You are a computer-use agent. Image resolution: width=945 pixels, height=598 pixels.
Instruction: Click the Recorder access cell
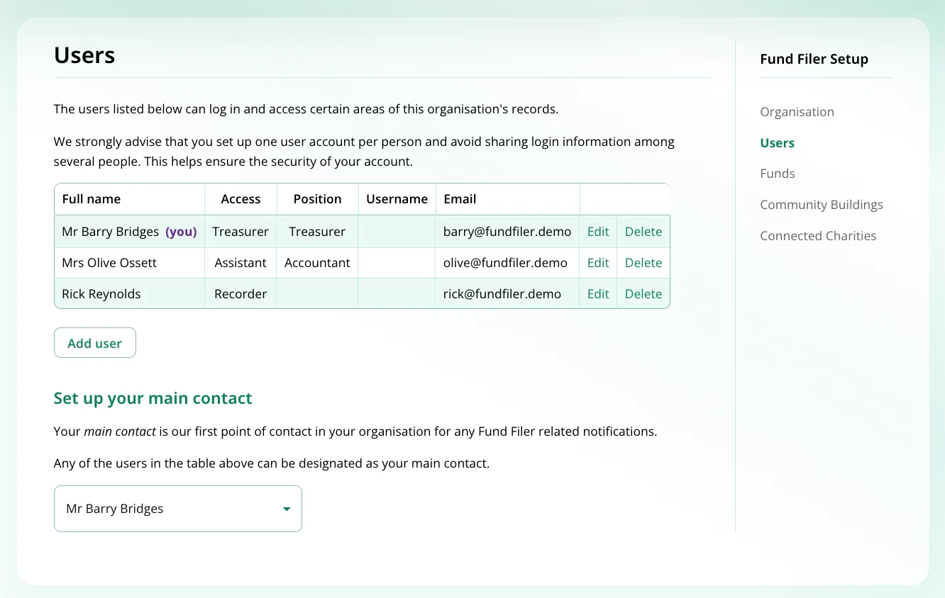click(x=241, y=294)
